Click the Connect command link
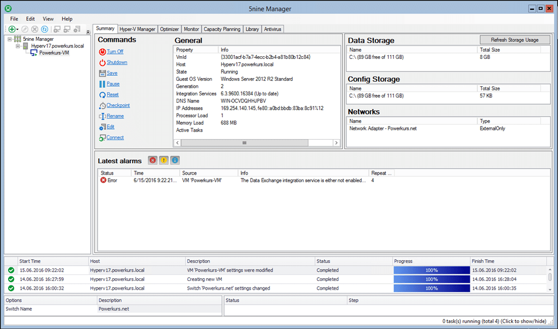This screenshot has height=329, width=558. tap(115, 137)
